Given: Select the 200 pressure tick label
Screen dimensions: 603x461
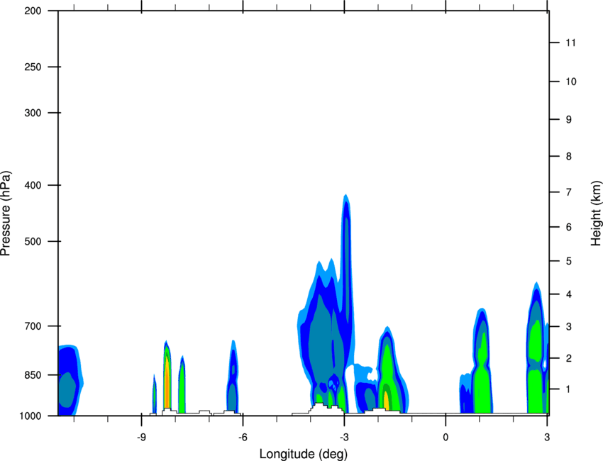Looking at the screenshot, I should click(33, 11).
